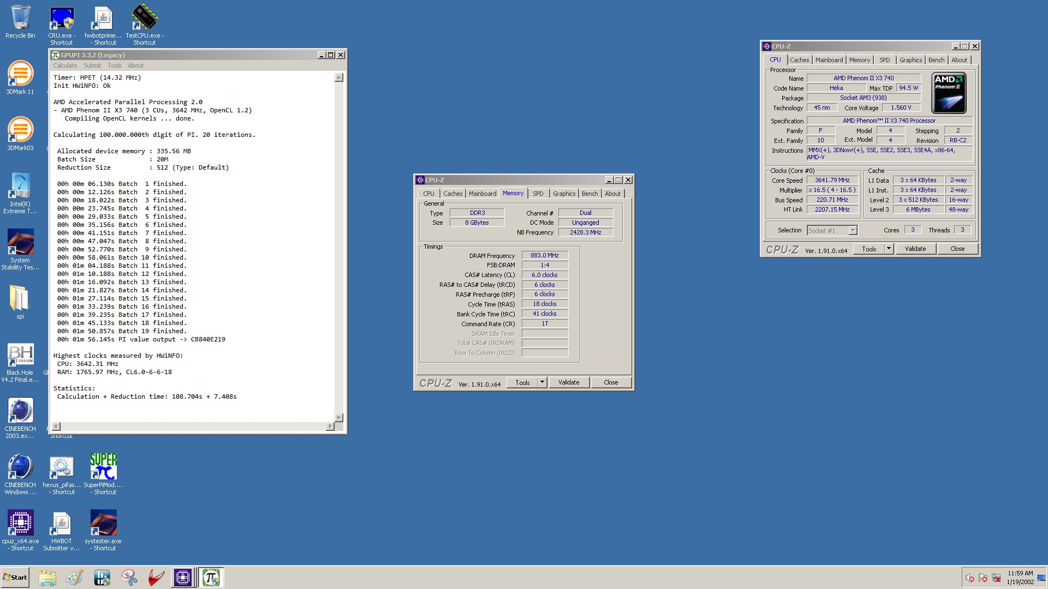1048x589 pixels.
Task: Expand Tools dropdown arrow in CPU-Z processor window
Action: click(889, 249)
